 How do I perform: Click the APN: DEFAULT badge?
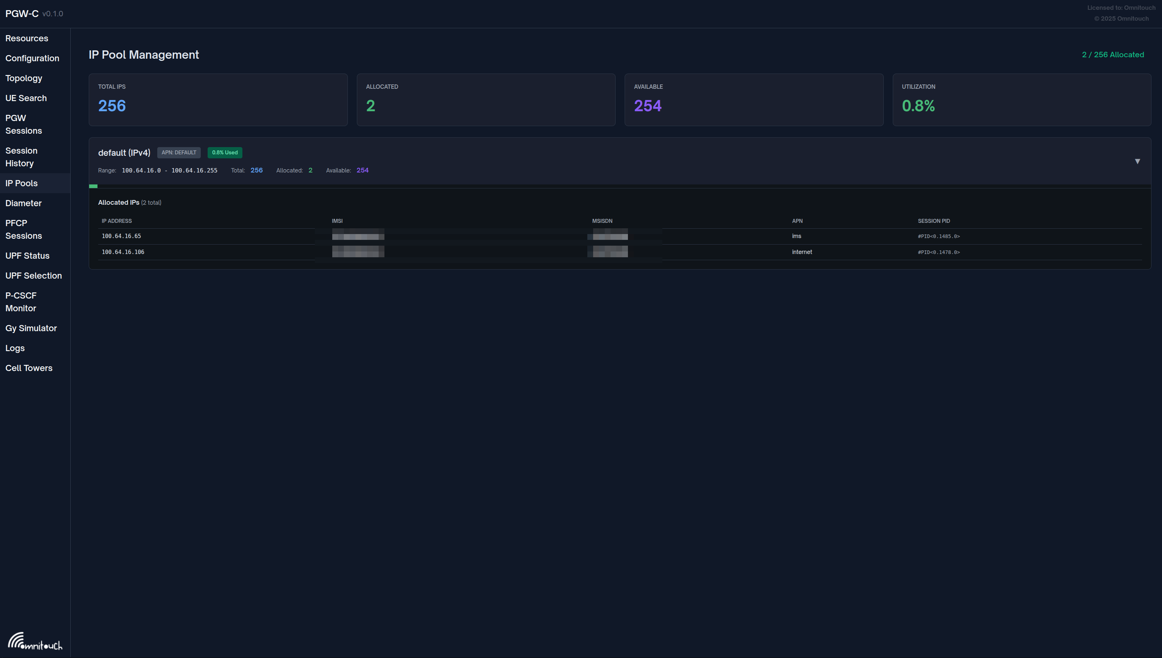179,152
